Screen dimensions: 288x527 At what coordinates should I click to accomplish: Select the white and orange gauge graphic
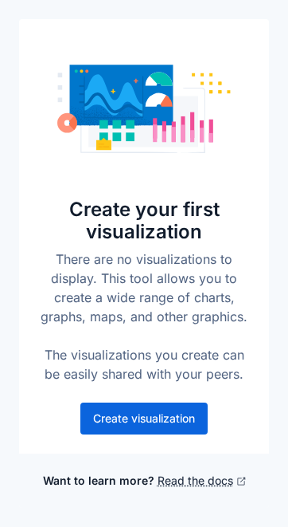159,100
